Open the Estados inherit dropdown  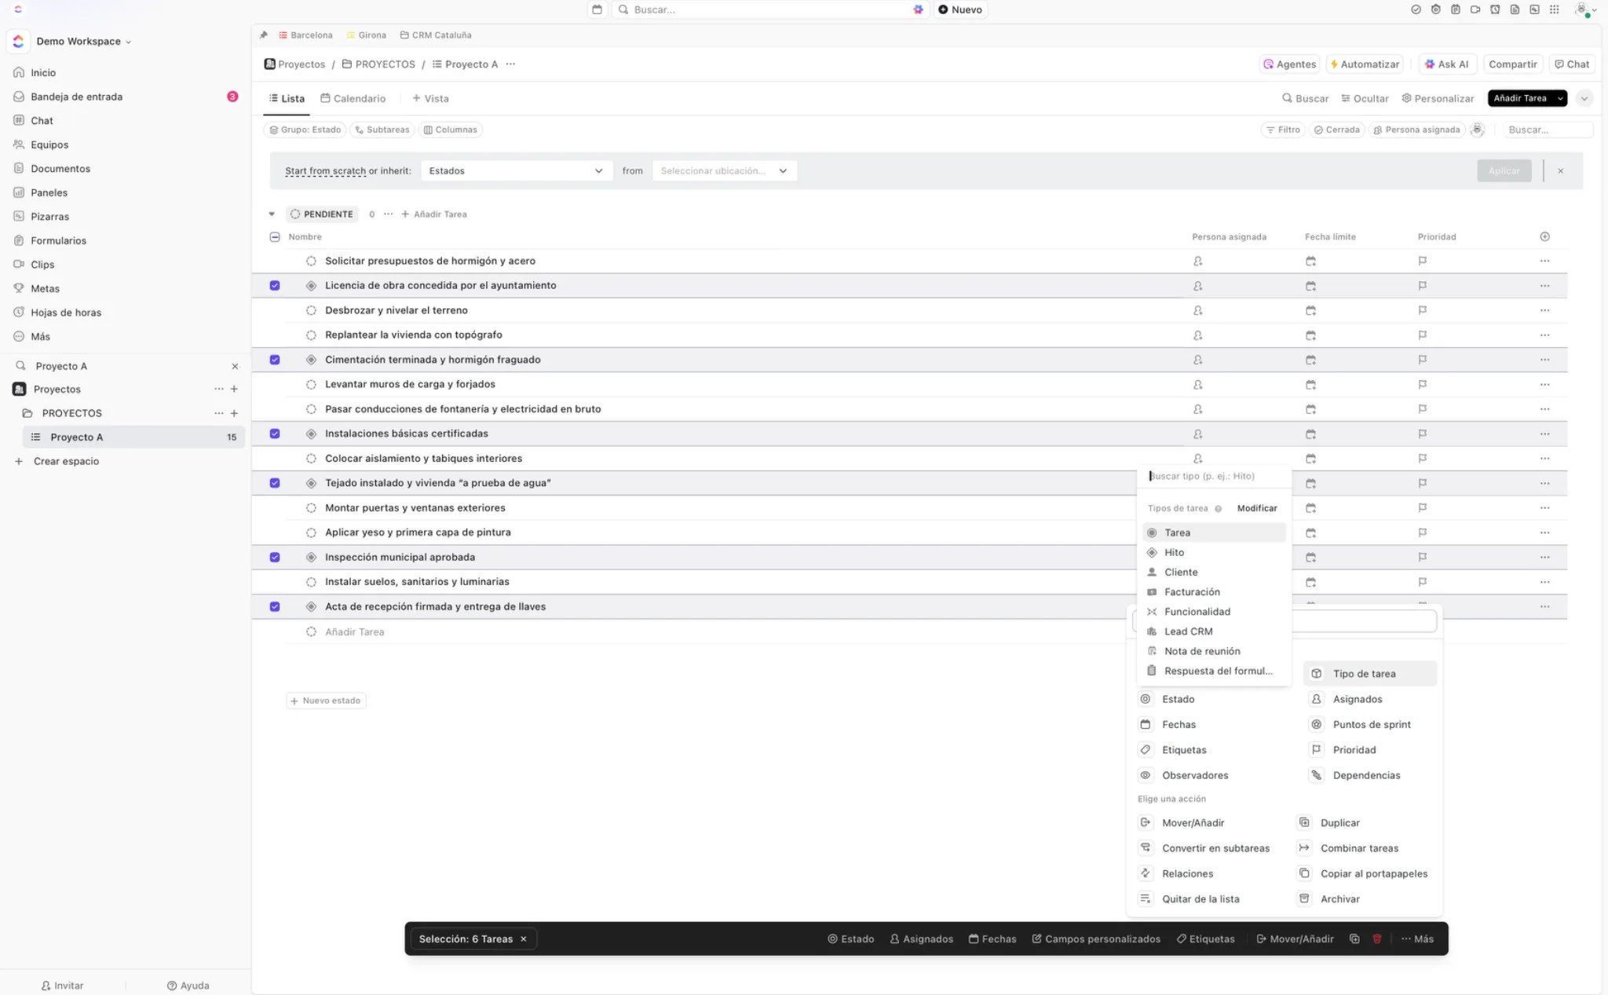(x=516, y=171)
